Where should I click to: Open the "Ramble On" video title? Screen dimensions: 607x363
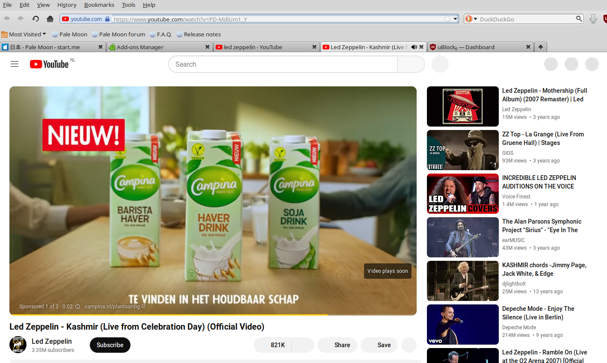click(x=545, y=357)
